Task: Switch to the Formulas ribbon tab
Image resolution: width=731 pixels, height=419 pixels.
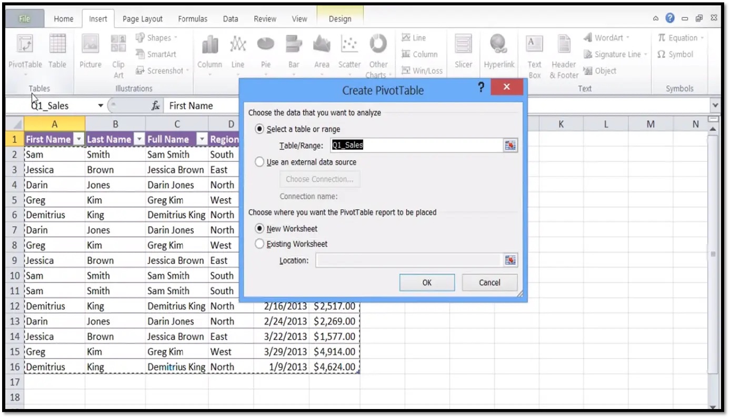Action: pyautogui.click(x=192, y=18)
